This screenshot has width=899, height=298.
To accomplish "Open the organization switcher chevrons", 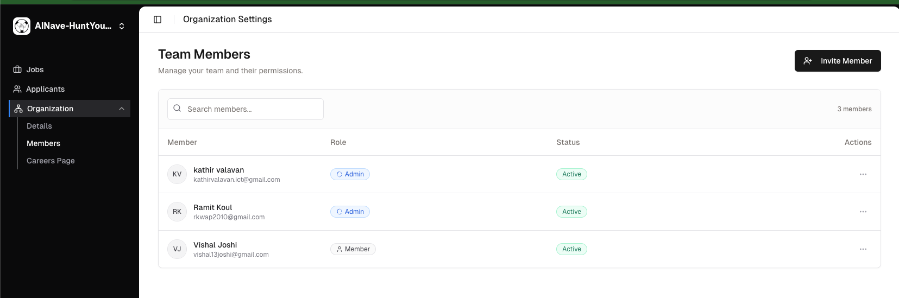I will 122,26.
